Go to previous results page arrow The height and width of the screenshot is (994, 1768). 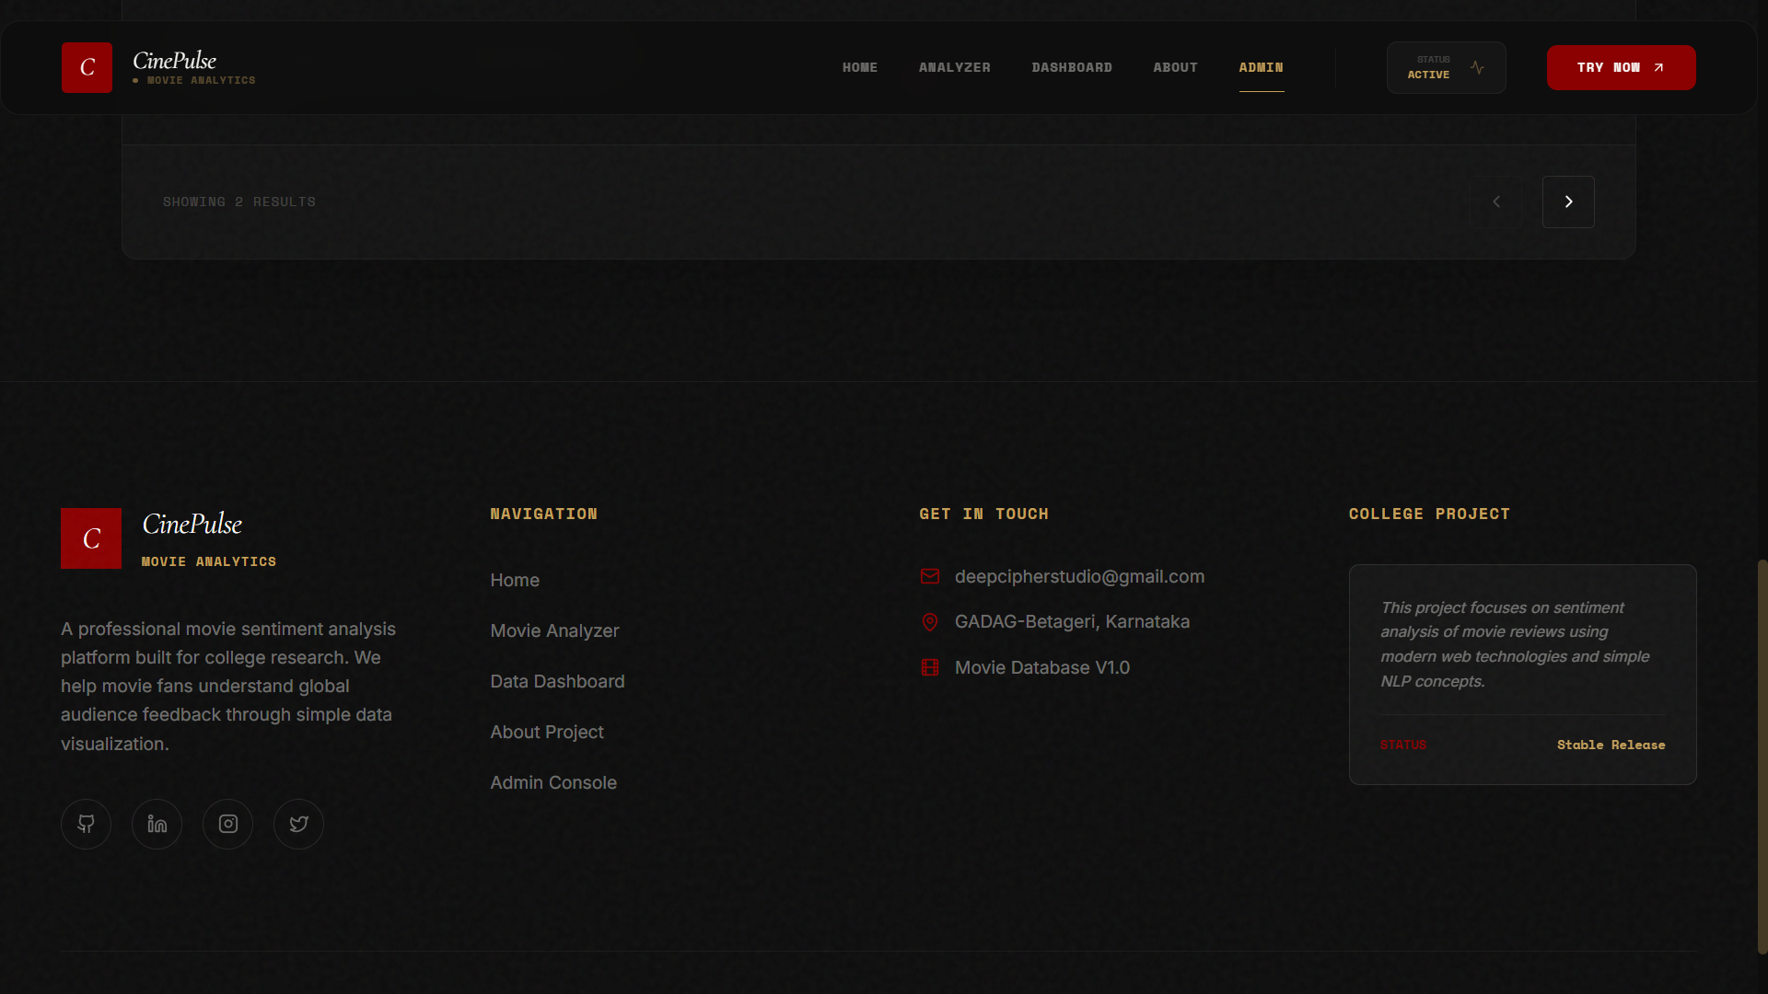click(1496, 202)
